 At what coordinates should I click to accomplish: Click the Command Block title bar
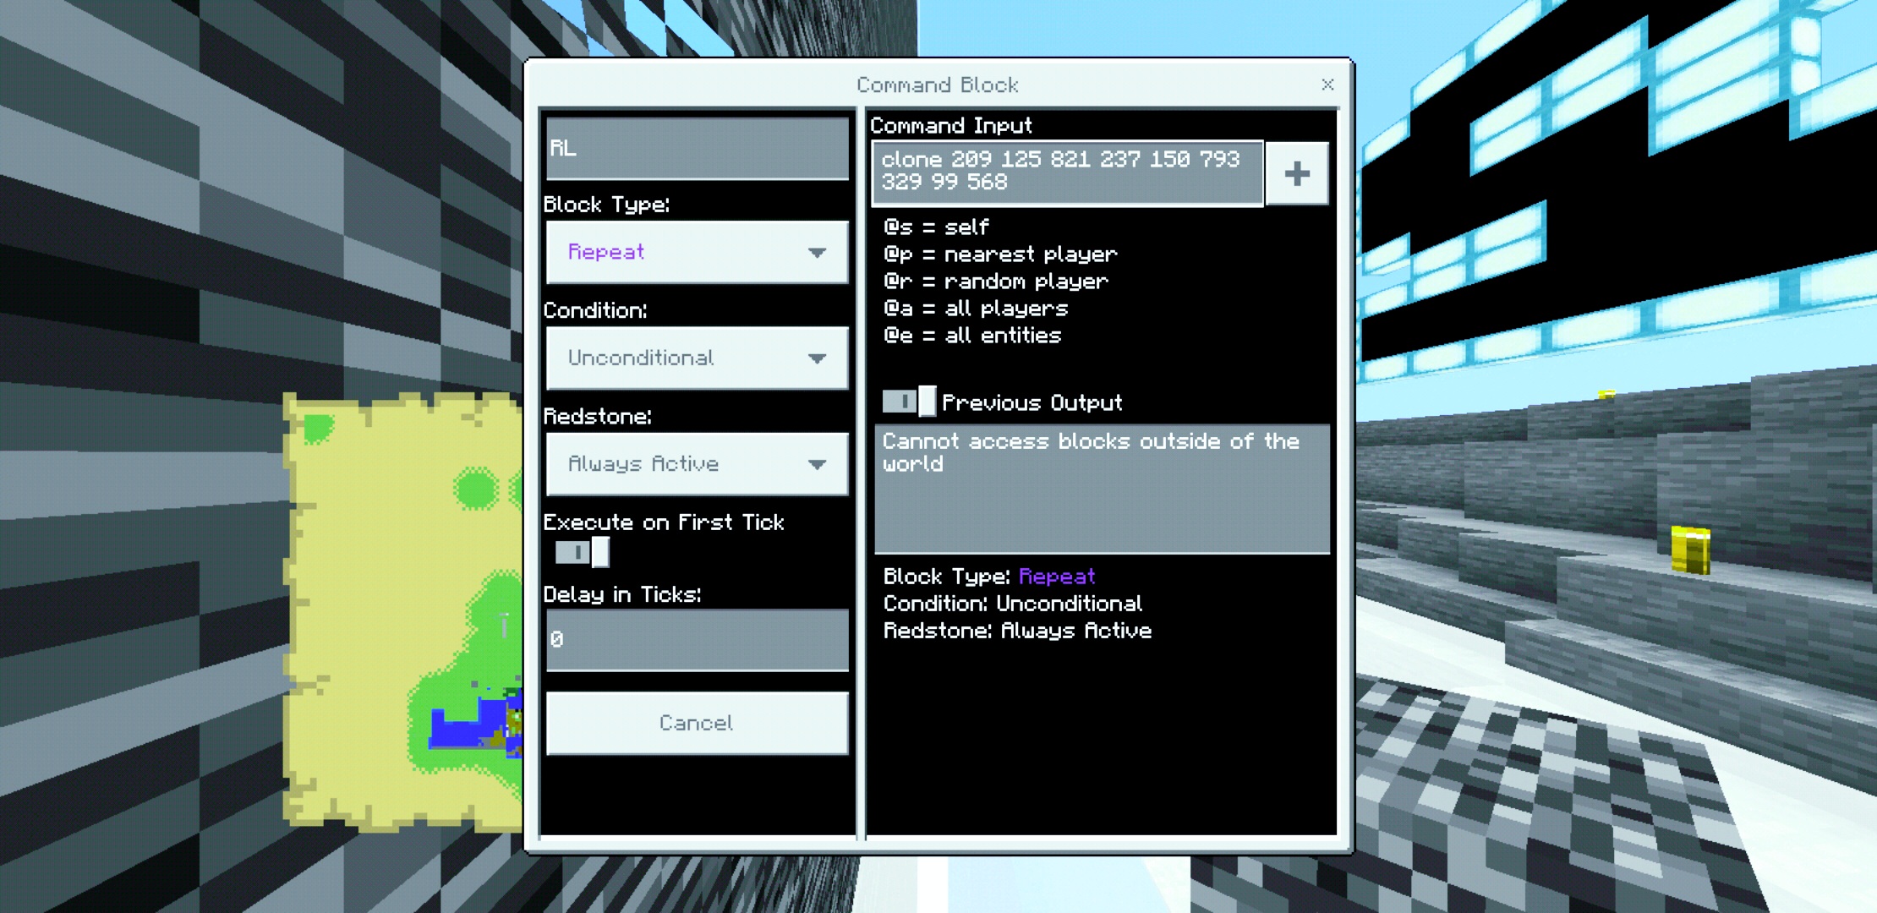(x=937, y=85)
